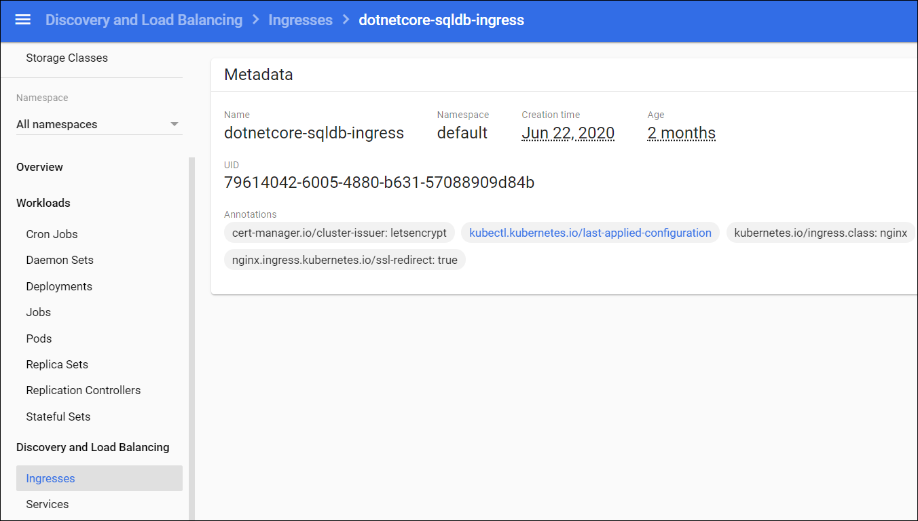Open the Workloads section
Image resolution: width=918 pixels, height=521 pixels.
(x=43, y=203)
